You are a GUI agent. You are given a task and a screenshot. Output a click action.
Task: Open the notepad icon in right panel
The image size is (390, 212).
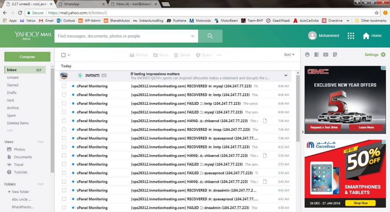point(335,55)
